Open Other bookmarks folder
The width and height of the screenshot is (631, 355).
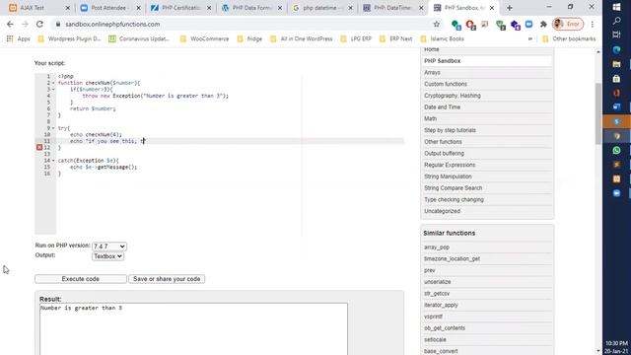[x=569, y=38]
